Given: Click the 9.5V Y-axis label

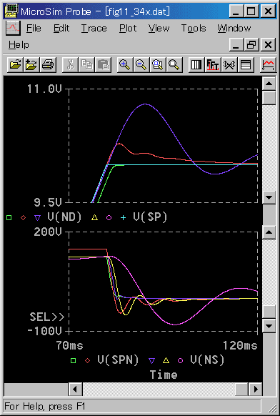Looking at the screenshot, I should 48,203.
